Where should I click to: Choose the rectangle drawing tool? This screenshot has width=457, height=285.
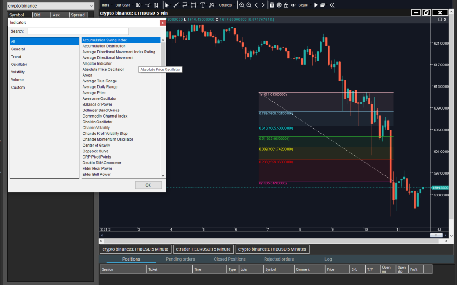pos(194,5)
